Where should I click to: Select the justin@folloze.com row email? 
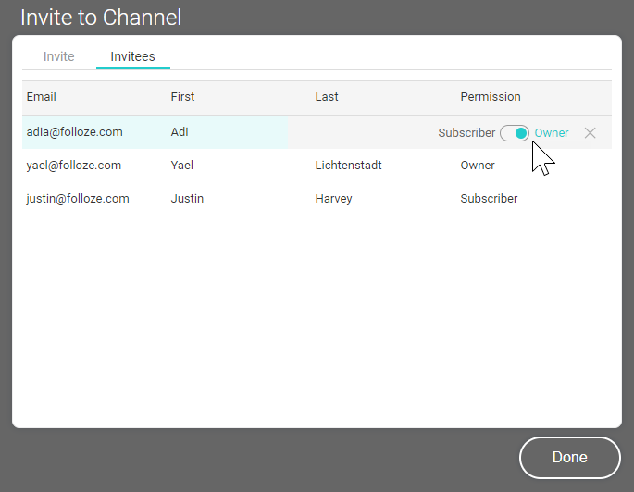point(78,199)
